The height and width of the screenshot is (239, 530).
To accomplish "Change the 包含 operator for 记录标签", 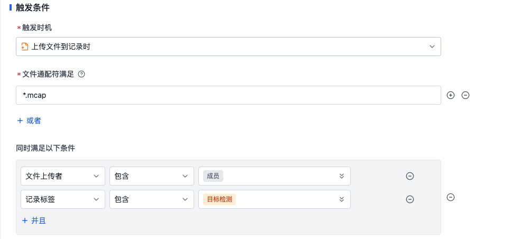I will pos(152,199).
